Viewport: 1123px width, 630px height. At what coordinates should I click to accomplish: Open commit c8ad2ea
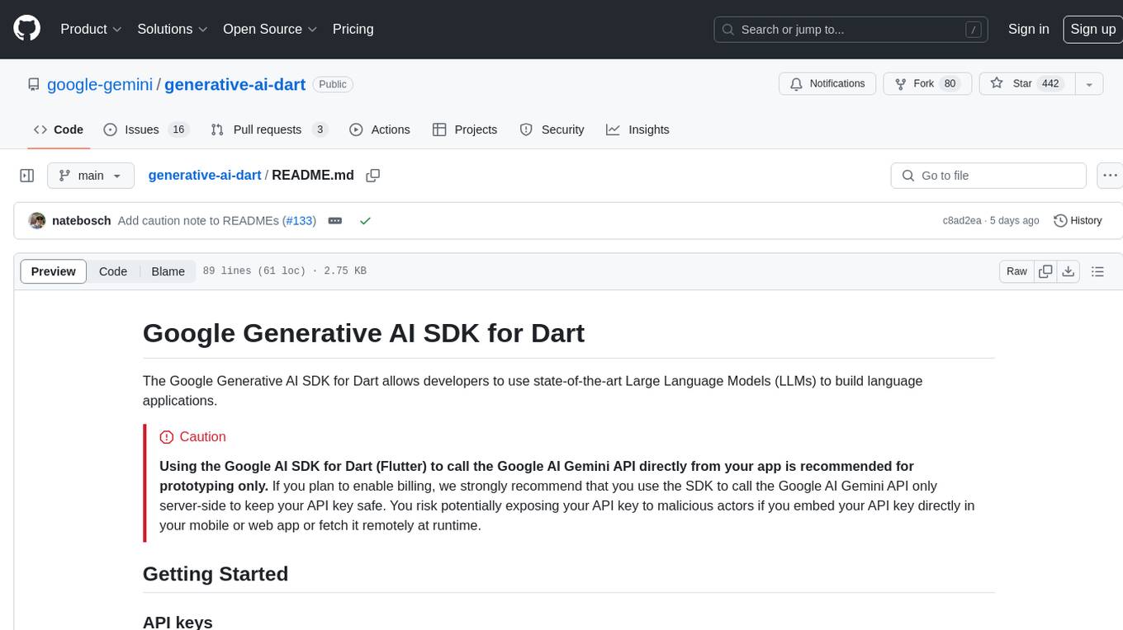(x=962, y=221)
